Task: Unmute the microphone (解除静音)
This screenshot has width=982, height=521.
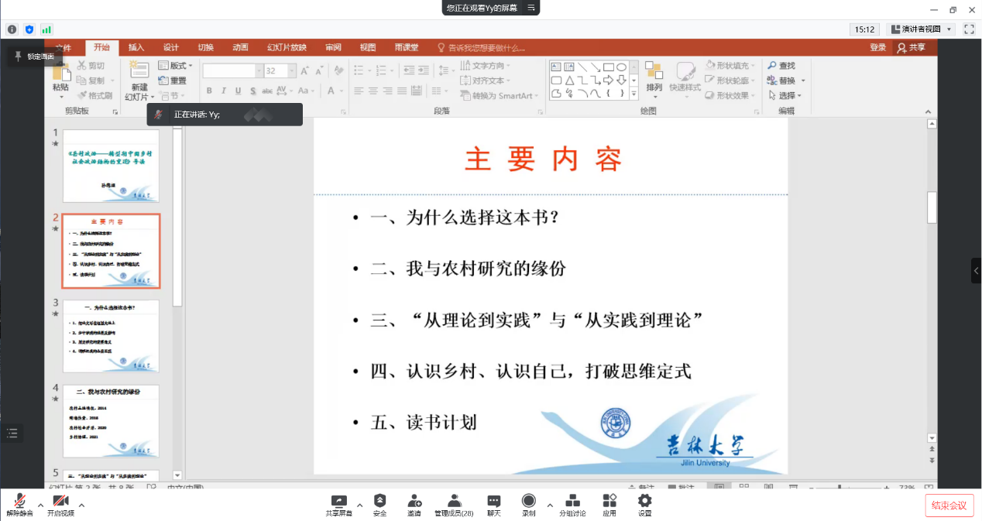Action: pos(19,504)
